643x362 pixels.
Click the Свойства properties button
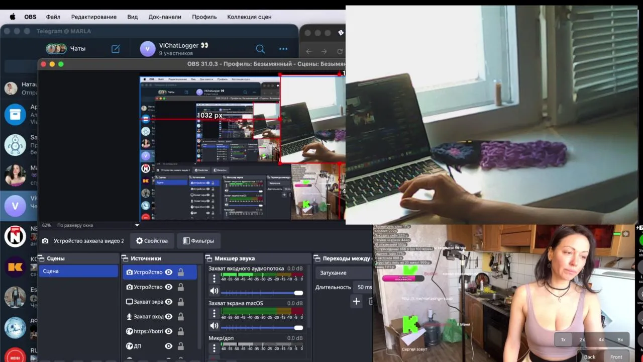(x=152, y=241)
